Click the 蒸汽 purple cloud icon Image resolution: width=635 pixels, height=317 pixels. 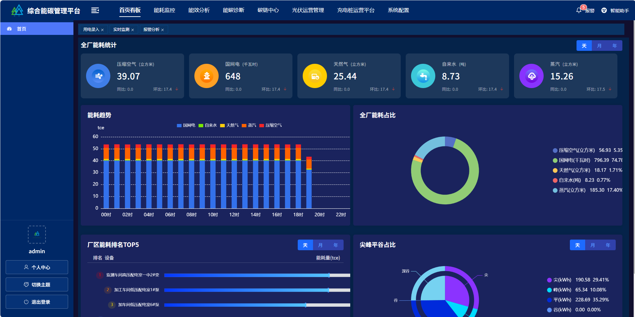[531, 76]
